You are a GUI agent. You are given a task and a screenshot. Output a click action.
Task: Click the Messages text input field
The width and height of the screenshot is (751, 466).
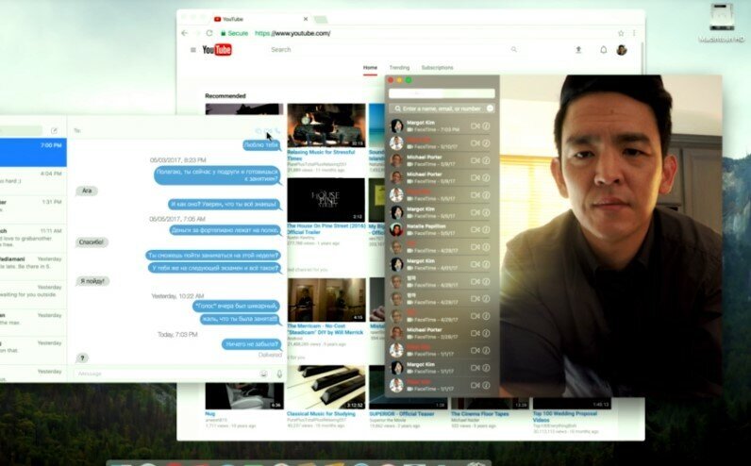pyautogui.click(x=166, y=374)
